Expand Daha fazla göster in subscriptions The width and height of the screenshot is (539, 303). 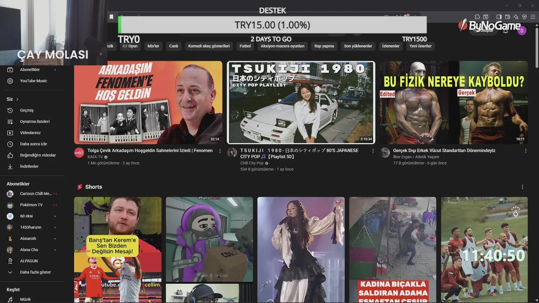click(32, 272)
